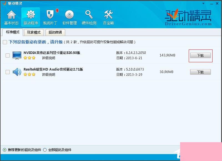The width and height of the screenshot is (222, 161).
Task: Check the Realtek HD Audio checkbox
Action: click(7, 72)
